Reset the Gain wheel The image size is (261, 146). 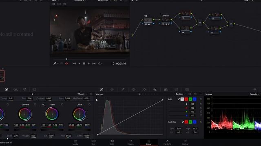coord(62,105)
